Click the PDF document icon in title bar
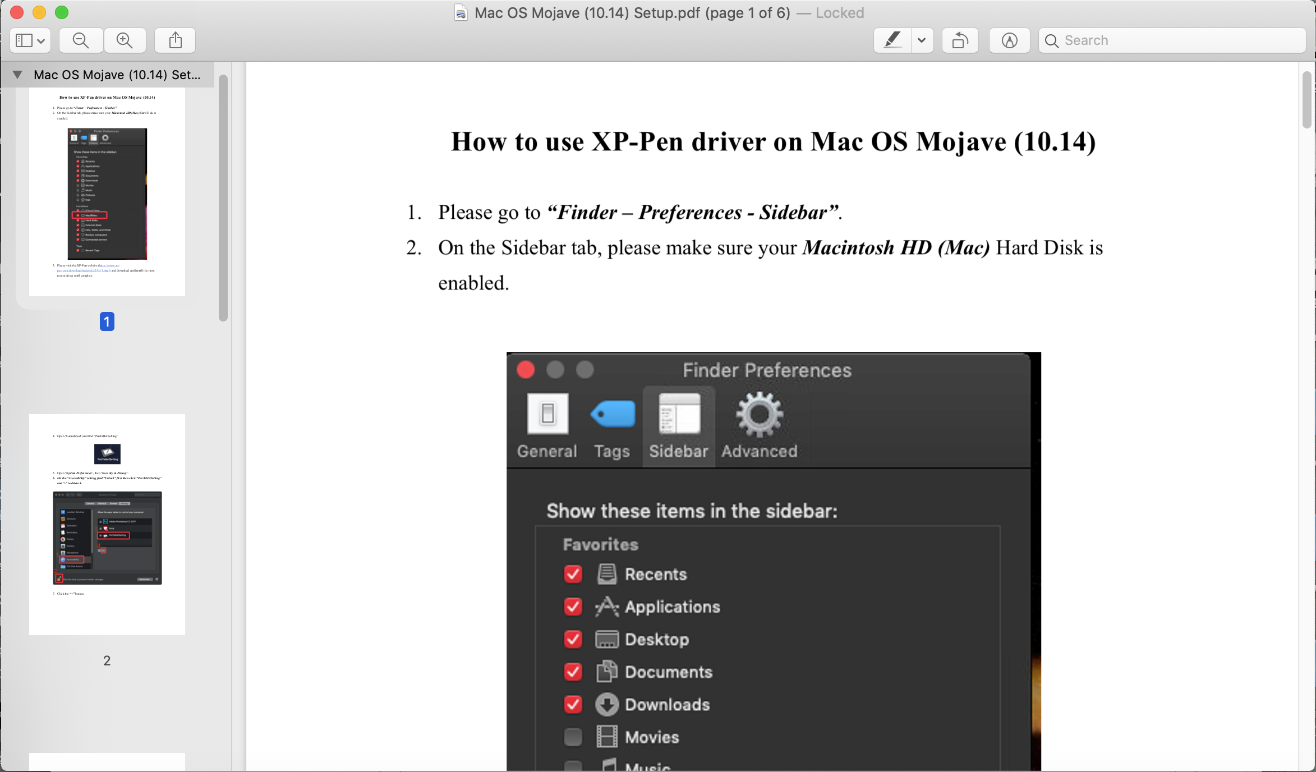Viewport: 1316px width, 772px height. tap(461, 13)
